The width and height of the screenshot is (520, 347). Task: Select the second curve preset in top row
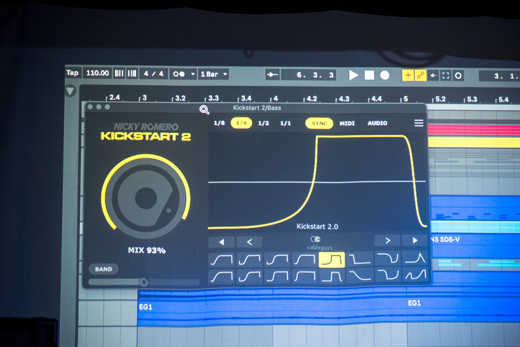click(x=249, y=260)
